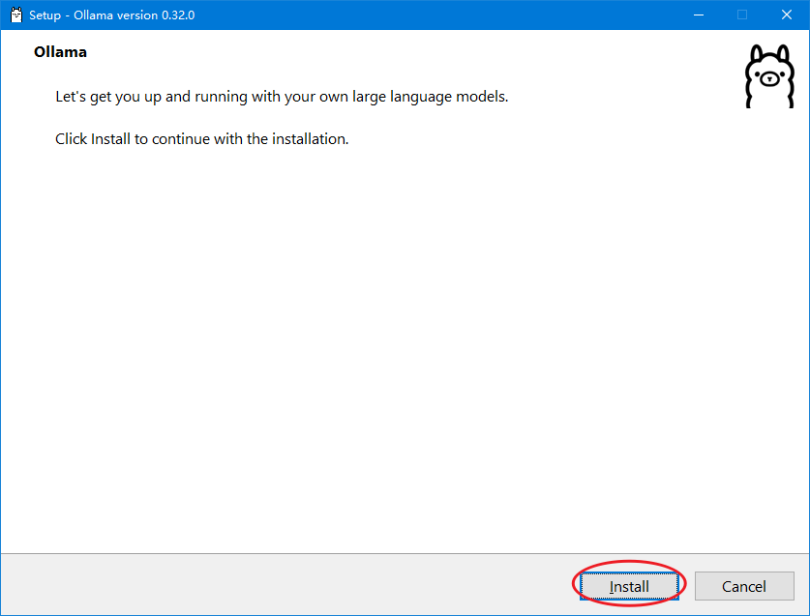Viewport: 810px width, 616px height.
Task: Click the grayed-out maximize button
Action: (x=742, y=15)
